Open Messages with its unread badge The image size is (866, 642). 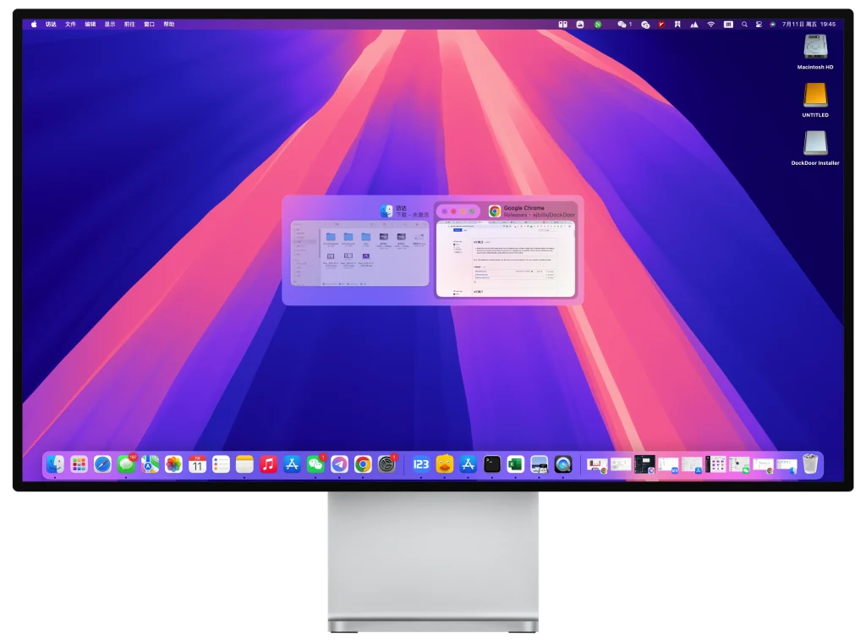click(125, 464)
